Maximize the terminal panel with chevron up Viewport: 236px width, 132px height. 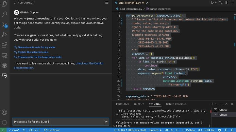(x=226, y=104)
